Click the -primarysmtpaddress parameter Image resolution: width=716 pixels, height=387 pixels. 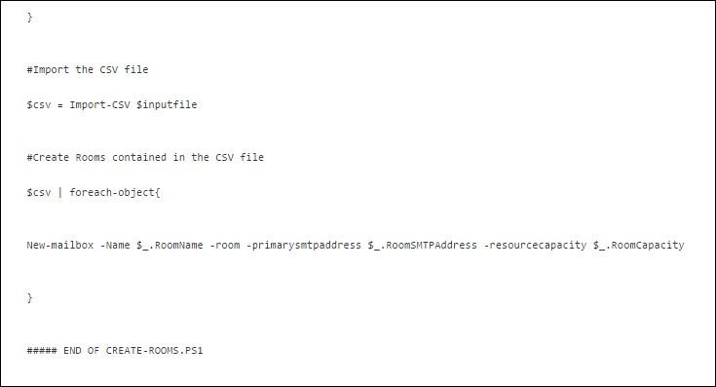[304, 245]
